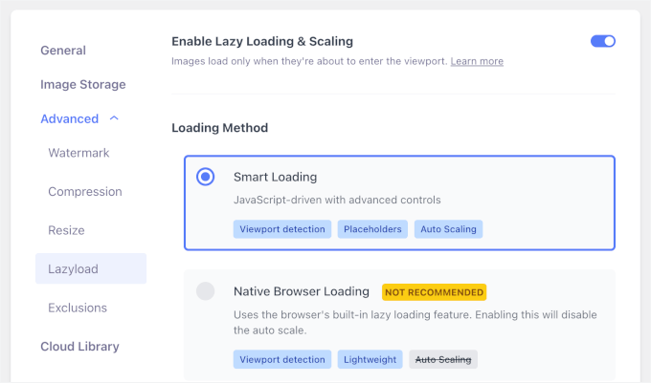
Task: Open the General settings tab
Action: click(63, 51)
